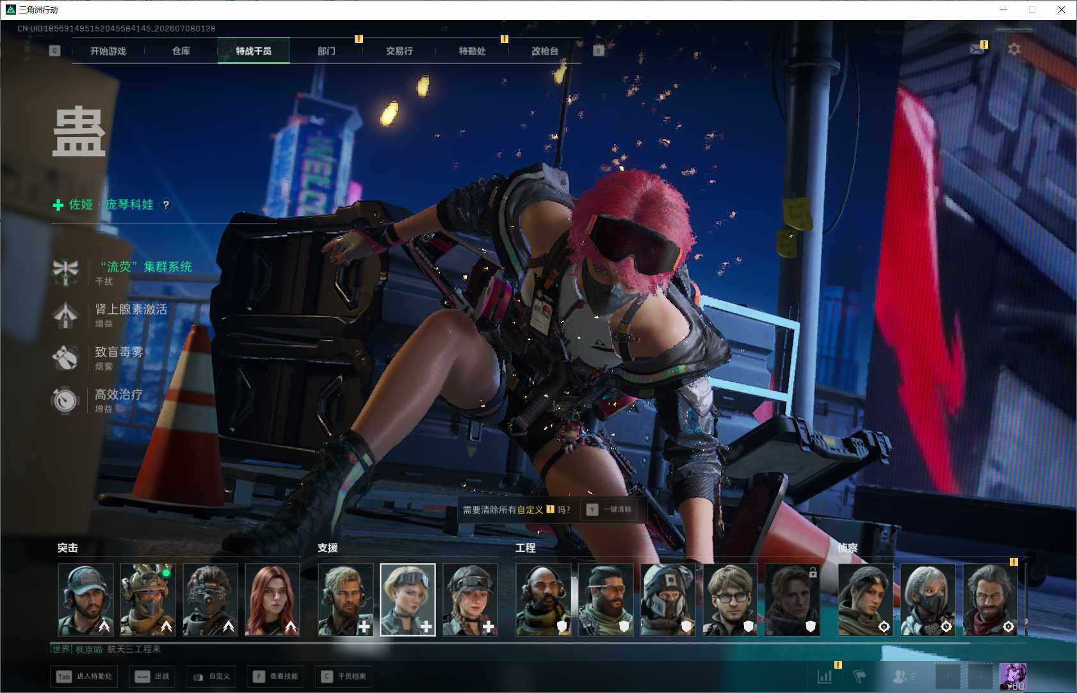Select the red-haired 突击 operator
The height and width of the screenshot is (693, 1077).
(272, 600)
